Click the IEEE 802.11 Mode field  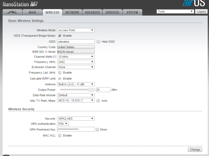76,52
